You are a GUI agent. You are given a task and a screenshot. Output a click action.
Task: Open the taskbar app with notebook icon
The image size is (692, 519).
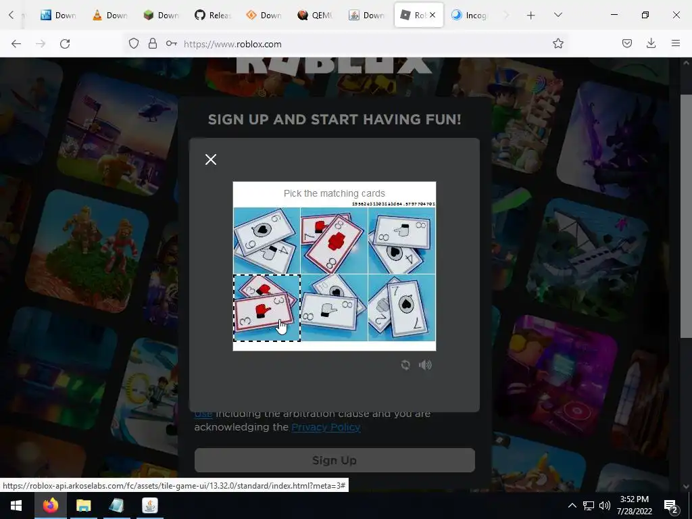[116, 505]
